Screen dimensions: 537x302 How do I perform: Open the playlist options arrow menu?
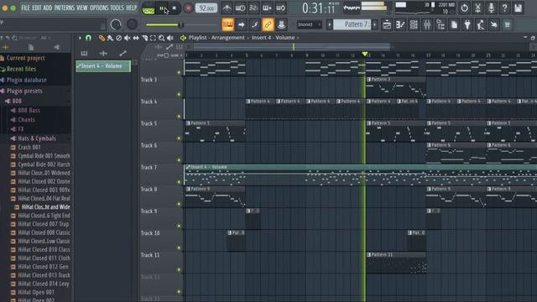click(x=80, y=38)
